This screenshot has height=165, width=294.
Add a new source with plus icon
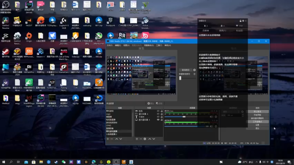pos(137,139)
